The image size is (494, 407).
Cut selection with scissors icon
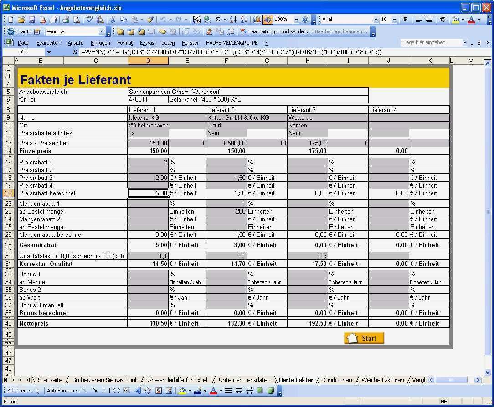[113, 20]
